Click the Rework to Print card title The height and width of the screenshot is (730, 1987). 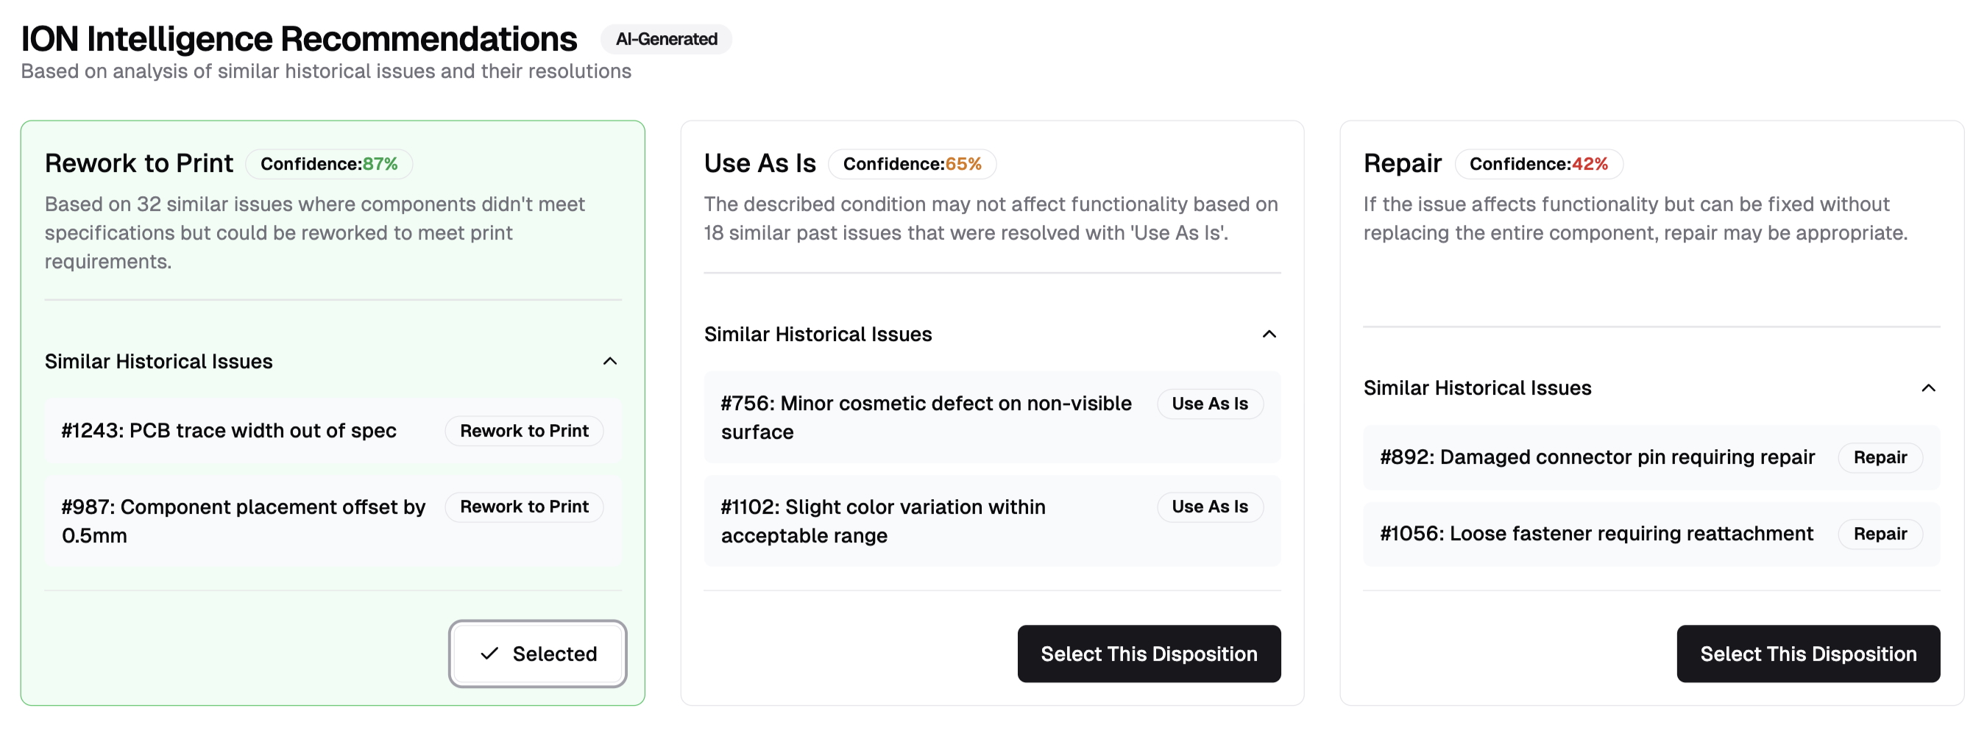139,163
